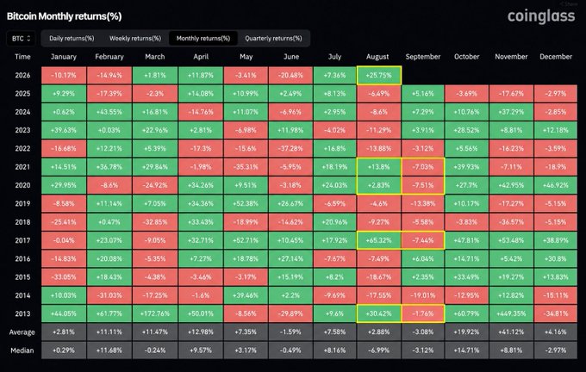586x372 pixels.
Task: Click the Average November value +41.12%
Action: point(511,332)
